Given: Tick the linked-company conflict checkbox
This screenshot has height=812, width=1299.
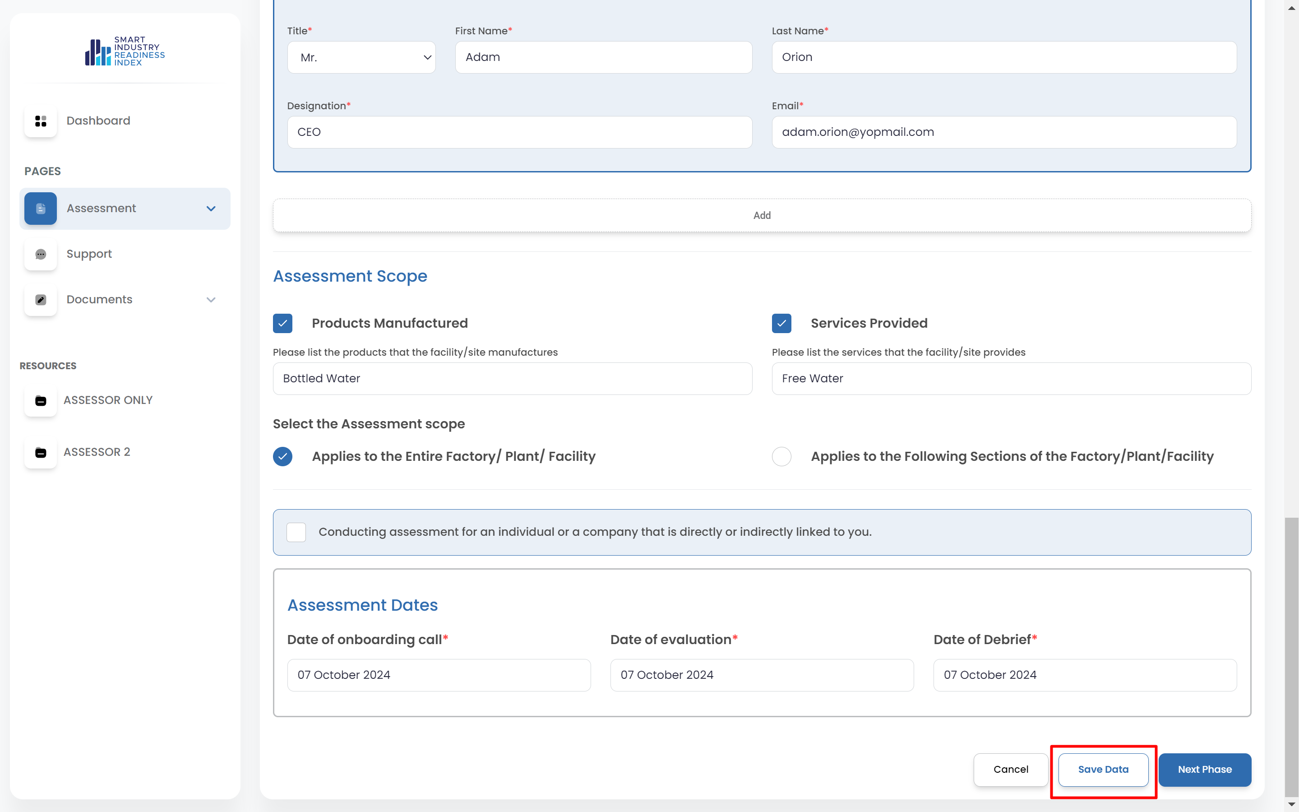Looking at the screenshot, I should pyautogui.click(x=296, y=532).
